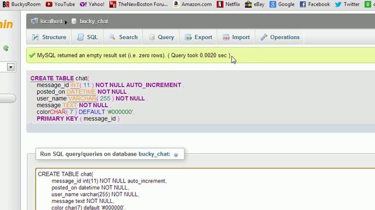The height and width of the screenshot is (210, 375).
Task: Click the DATETIME datatype link
Action: point(81,92)
